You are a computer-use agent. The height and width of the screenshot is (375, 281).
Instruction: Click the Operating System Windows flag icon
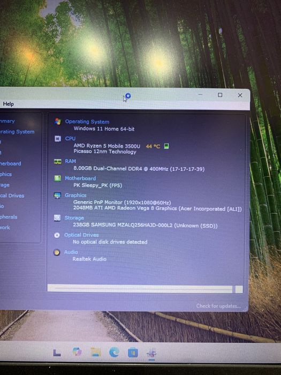[x=58, y=122]
